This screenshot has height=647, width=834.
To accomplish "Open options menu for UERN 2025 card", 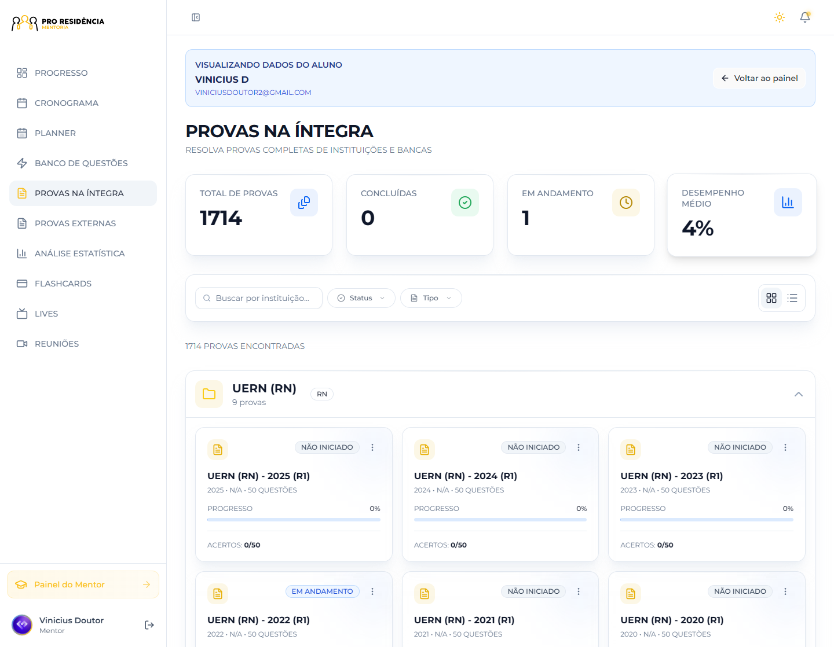I will click(372, 447).
